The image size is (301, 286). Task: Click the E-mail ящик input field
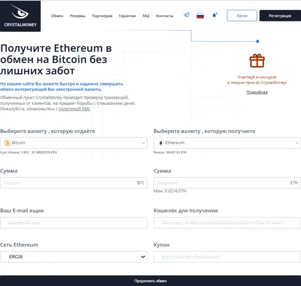(74, 223)
